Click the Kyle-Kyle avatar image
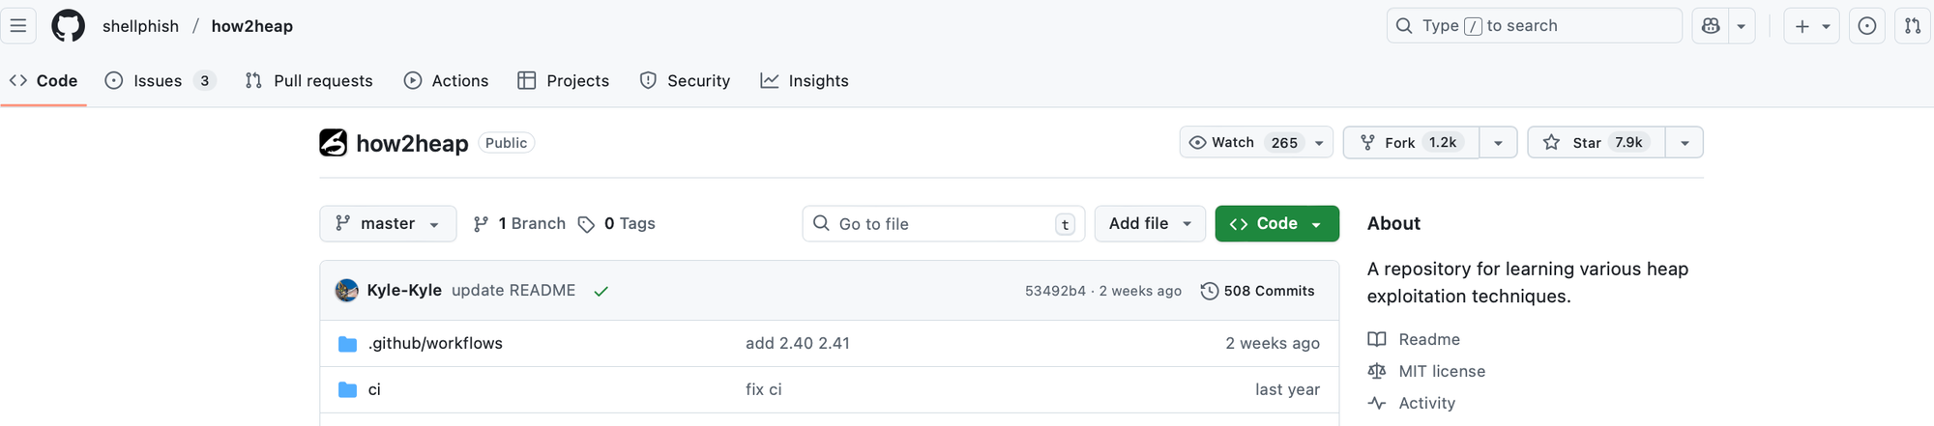 click(346, 291)
